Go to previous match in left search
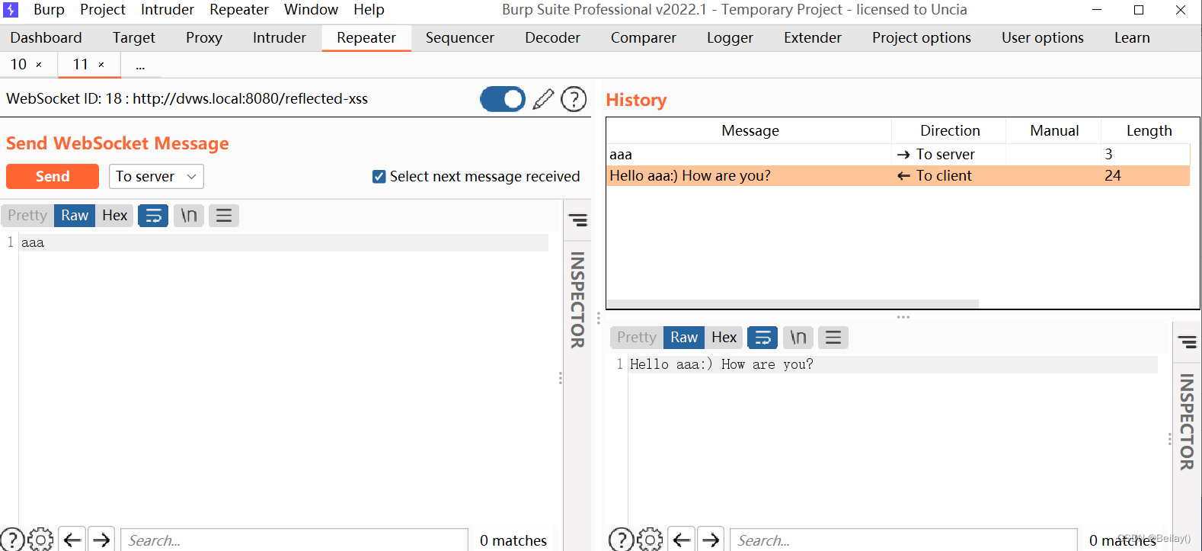This screenshot has width=1202, height=551. (x=72, y=540)
